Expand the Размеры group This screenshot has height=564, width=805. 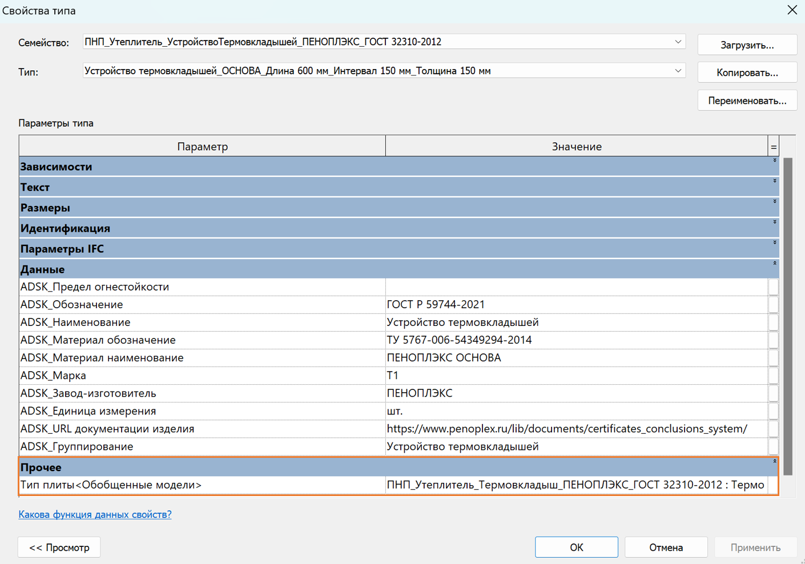(x=775, y=202)
